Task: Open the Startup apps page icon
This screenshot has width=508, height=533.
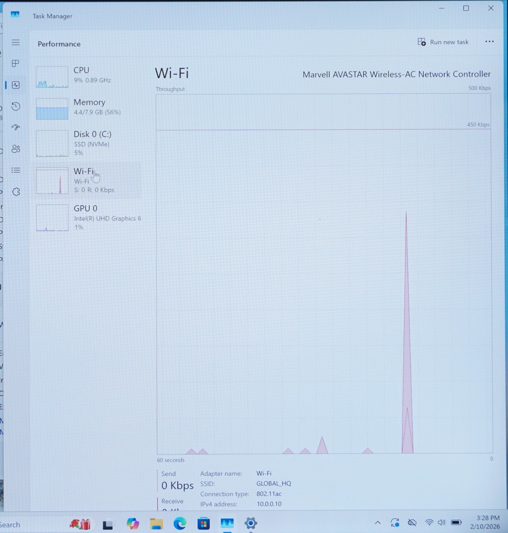Action: (16, 127)
